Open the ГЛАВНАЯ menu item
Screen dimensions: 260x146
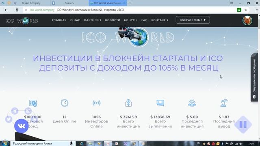click(59, 20)
